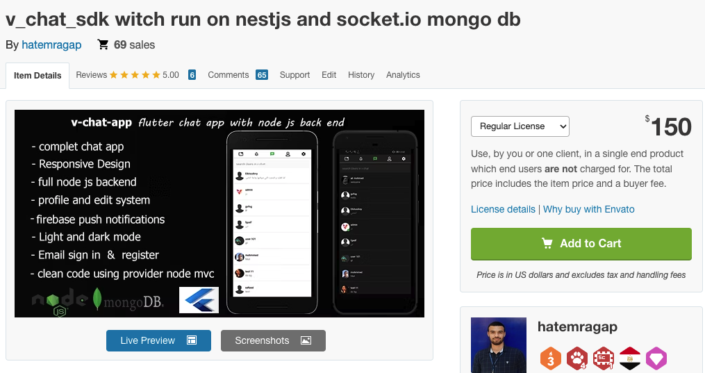
Task: Click the red microchip badge
Action: tap(604, 358)
